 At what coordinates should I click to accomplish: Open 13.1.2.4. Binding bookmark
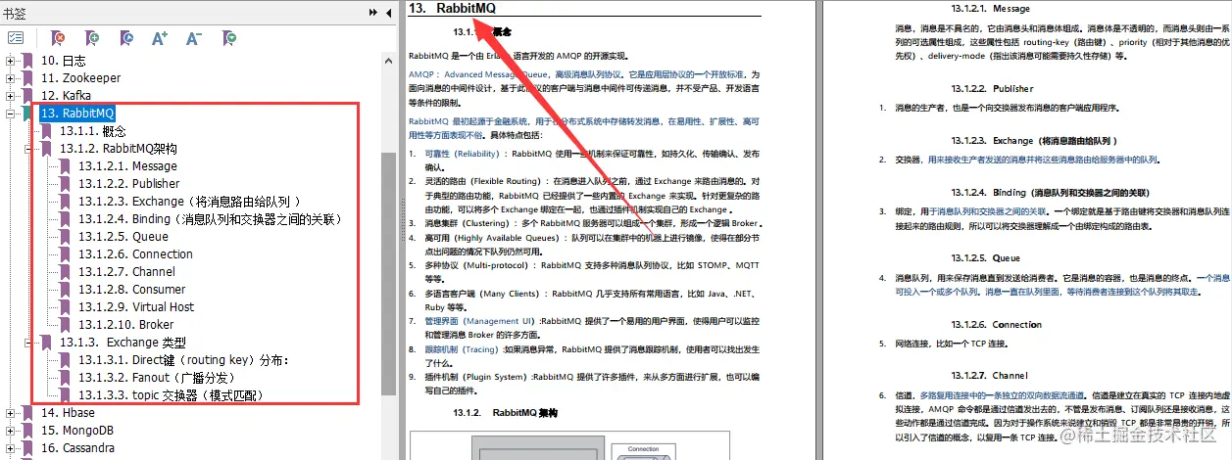[x=210, y=219]
